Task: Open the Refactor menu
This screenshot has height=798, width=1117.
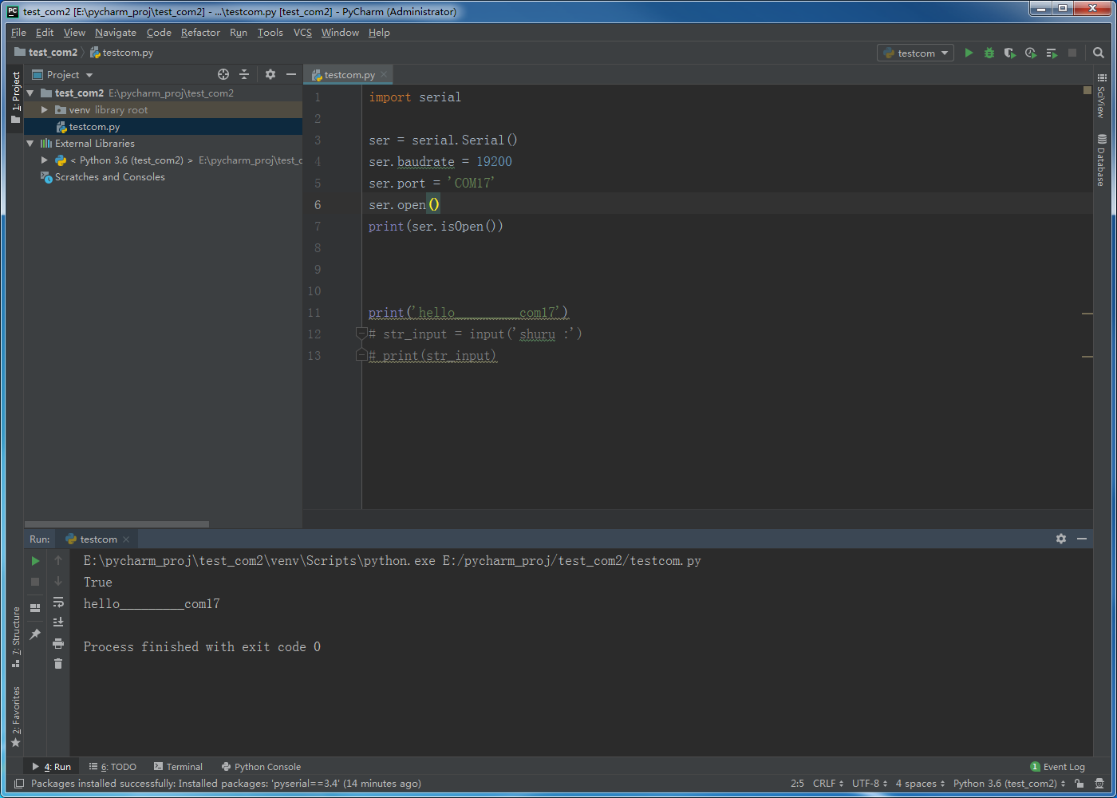Action: point(200,33)
